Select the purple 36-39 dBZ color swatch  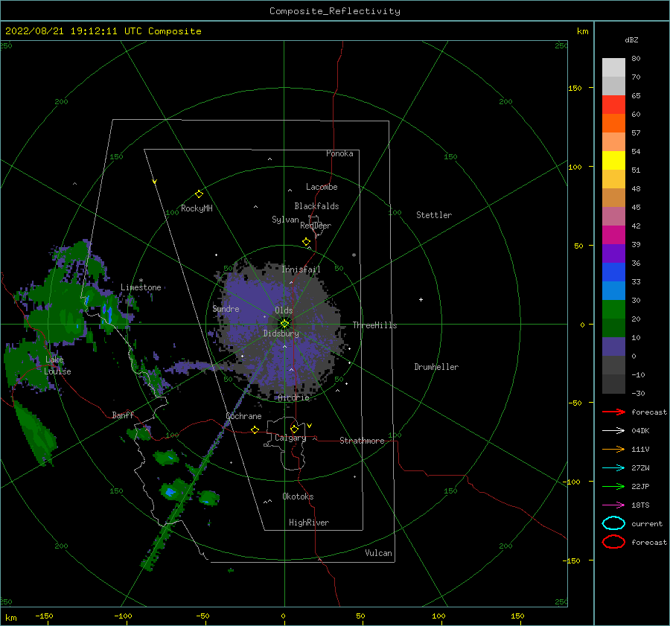[613, 253]
